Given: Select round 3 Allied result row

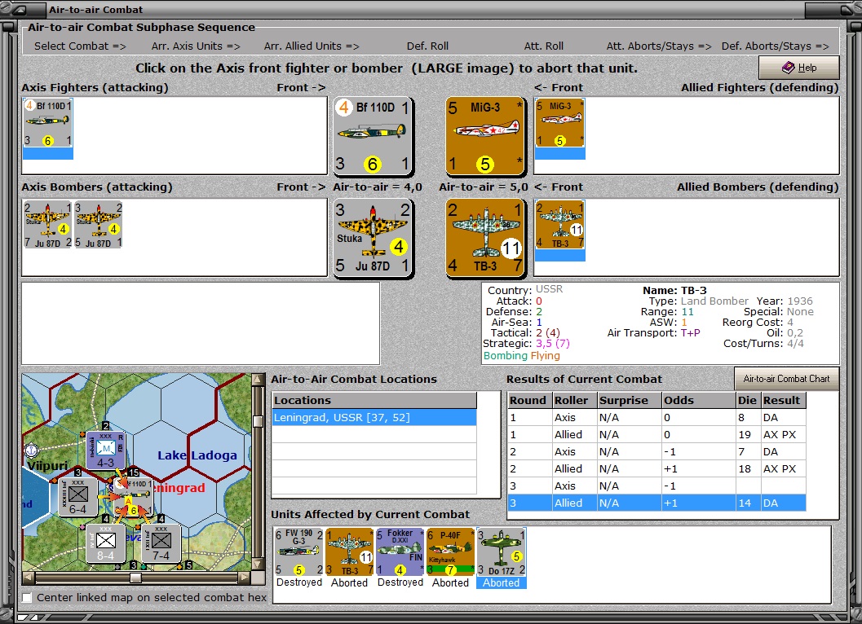Looking at the screenshot, I should [x=657, y=503].
